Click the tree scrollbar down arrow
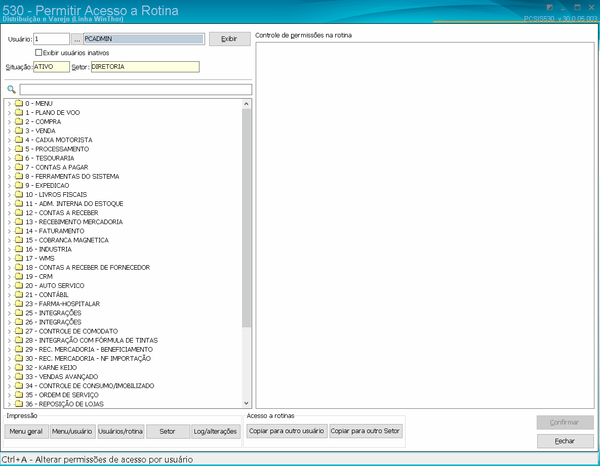This screenshot has width=600, height=466. click(x=247, y=403)
